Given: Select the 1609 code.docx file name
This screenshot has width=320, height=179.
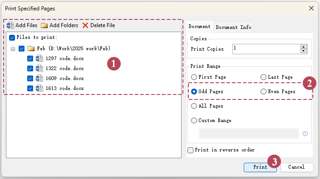Looking at the screenshot, I should coord(65,79).
